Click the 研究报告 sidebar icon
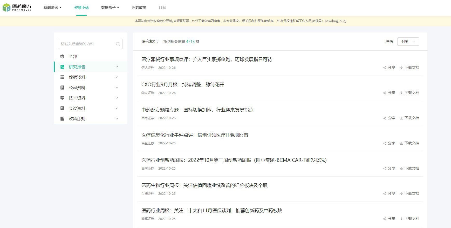 click(62, 67)
